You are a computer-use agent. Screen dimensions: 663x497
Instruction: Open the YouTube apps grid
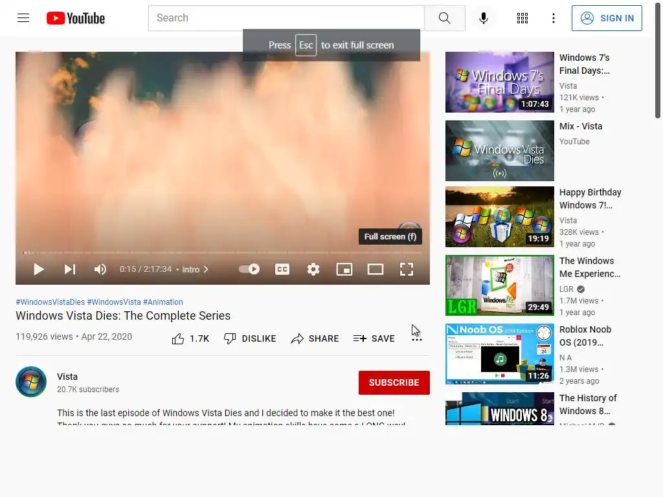pos(523,18)
